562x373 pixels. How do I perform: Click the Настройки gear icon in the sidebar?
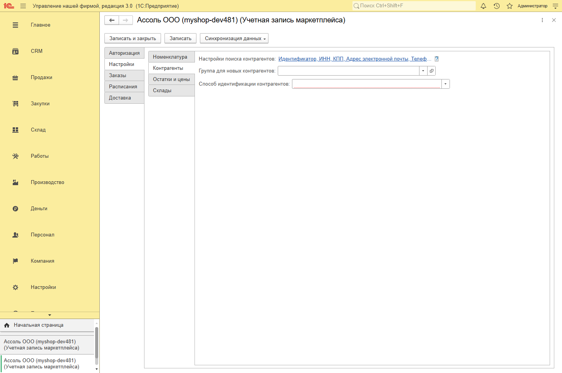pyautogui.click(x=15, y=287)
